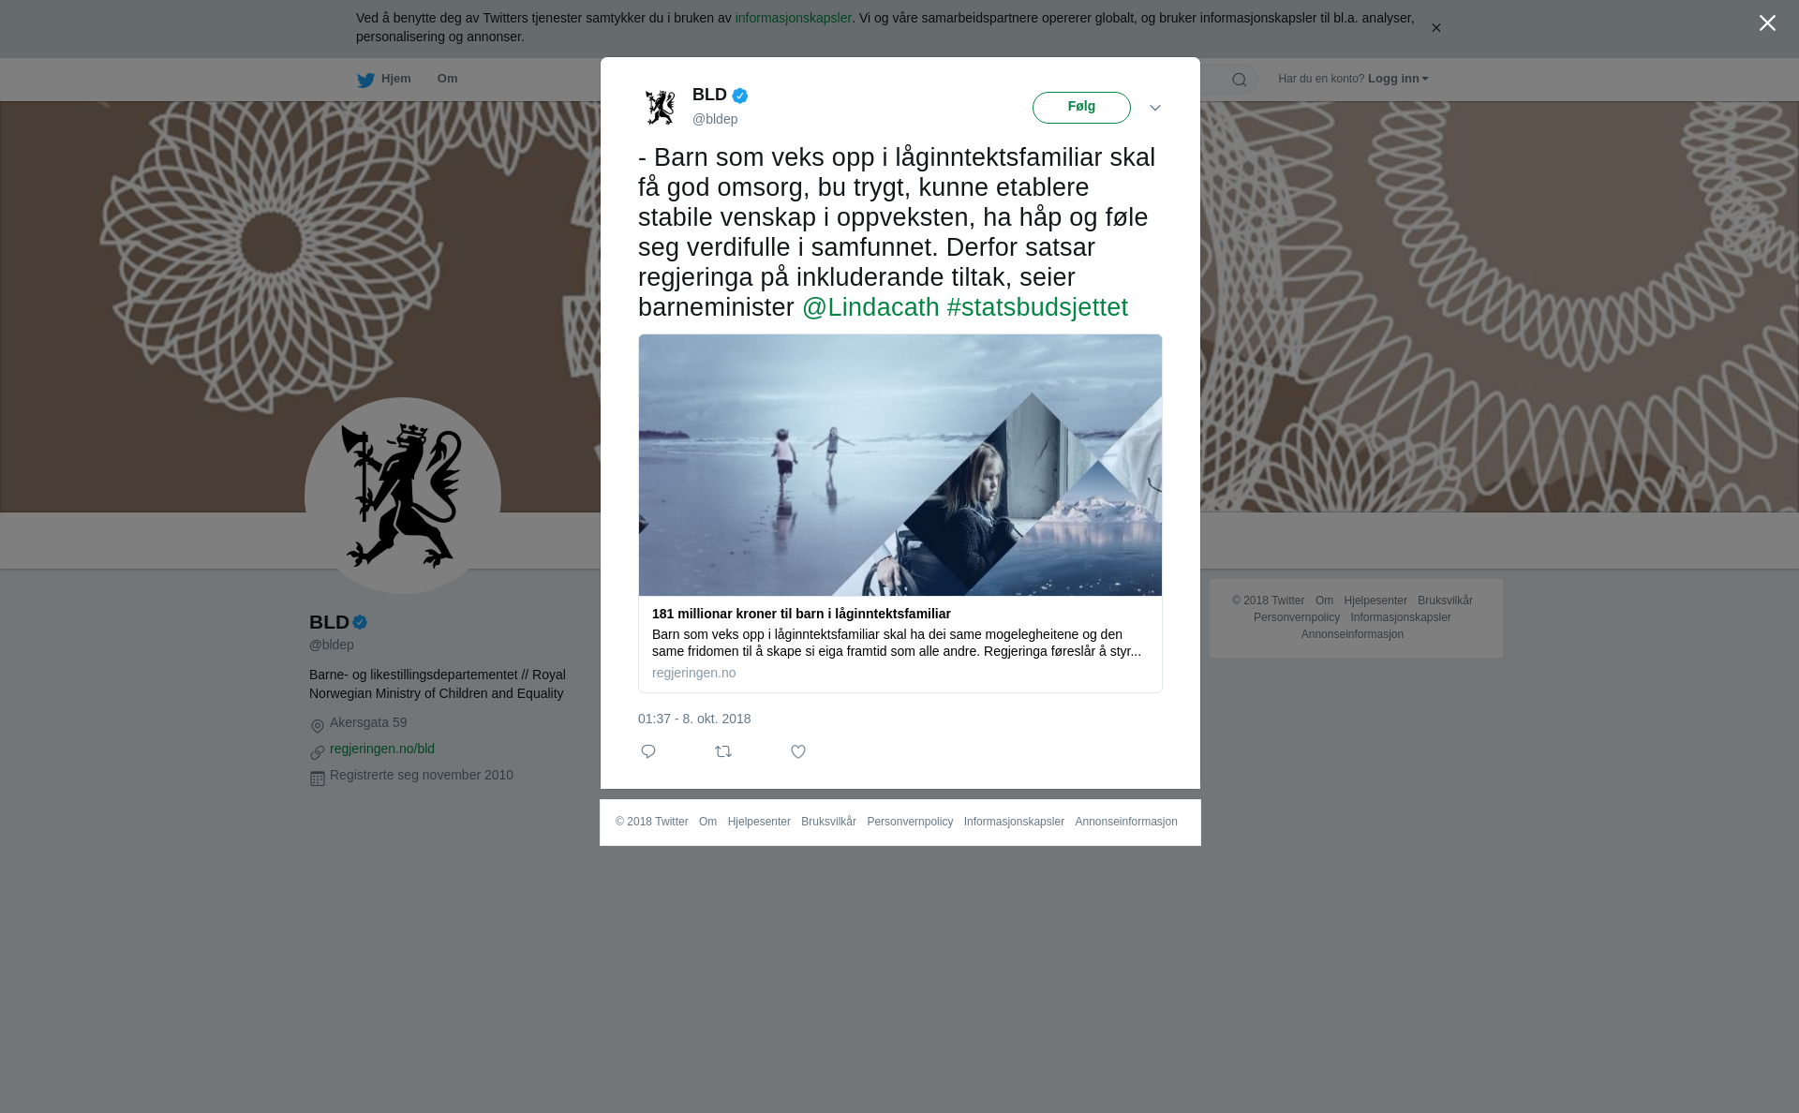Click BLD avatar in tweet header

(661, 107)
